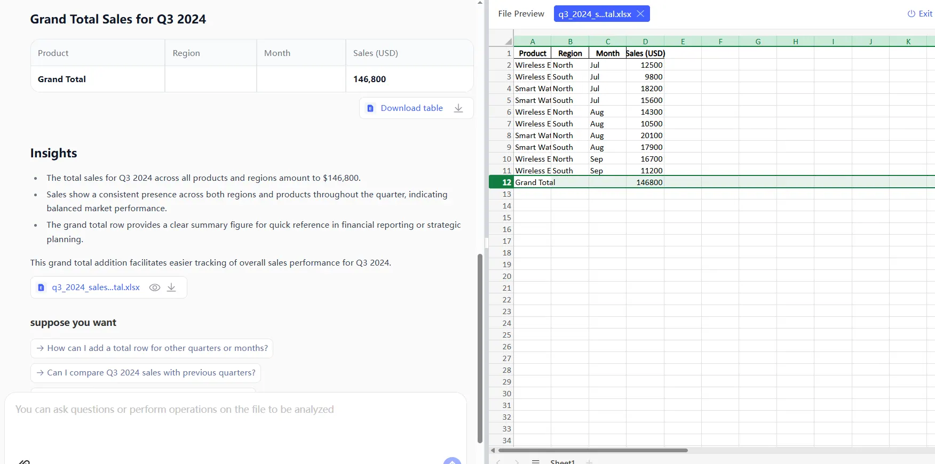Click the Exit power icon
The height and width of the screenshot is (464, 935).
(911, 14)
